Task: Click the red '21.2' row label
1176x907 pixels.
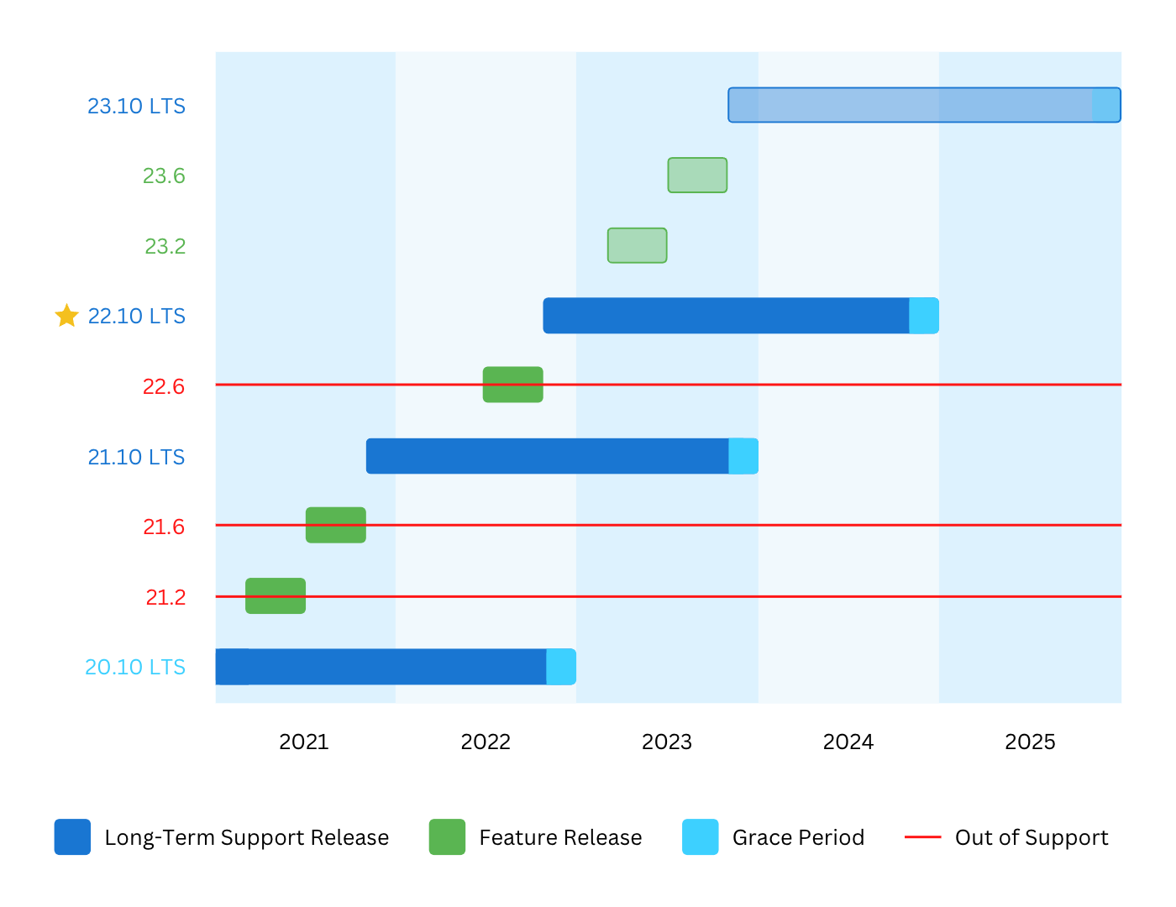Action: coord(165,598)
